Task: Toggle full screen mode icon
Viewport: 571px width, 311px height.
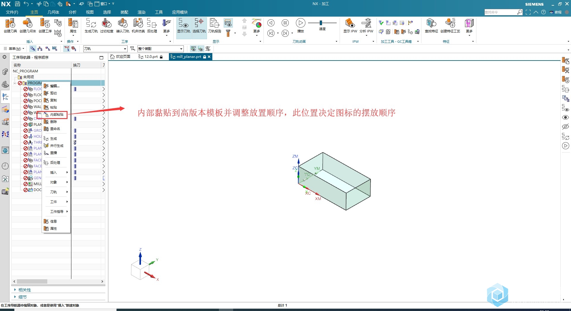Action: pos(528,12)
